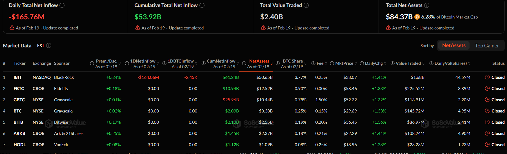This screenshot has width=507, height=154.
Task: Click the Closed clock icon in ARKB row
Action: click(487, 133)
